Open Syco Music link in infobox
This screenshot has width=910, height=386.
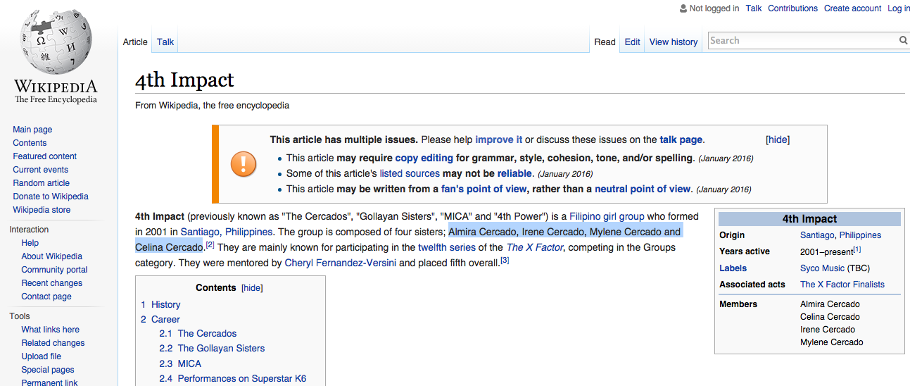822,268
